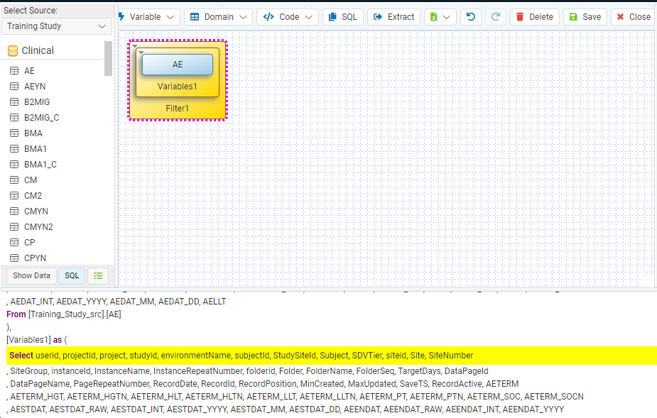Click the Clinical database cylinder icon

(x=13, y=51)
